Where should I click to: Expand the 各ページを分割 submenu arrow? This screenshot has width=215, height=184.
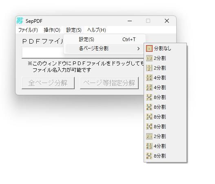tap(138, 48)
